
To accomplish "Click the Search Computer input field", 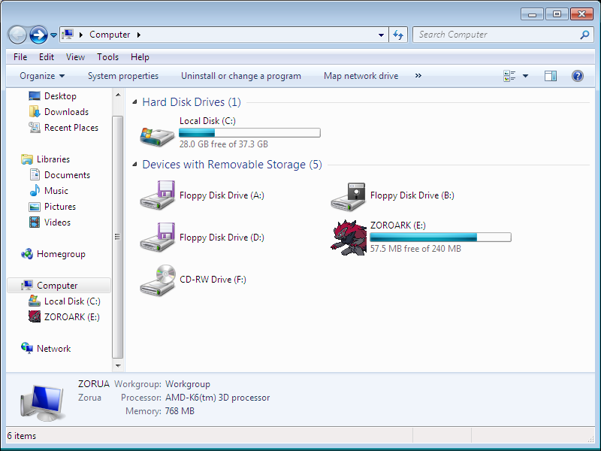I will click(x=496, y=35).
